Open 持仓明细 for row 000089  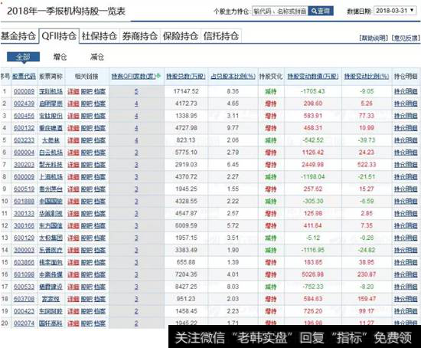tap(406, 91)
